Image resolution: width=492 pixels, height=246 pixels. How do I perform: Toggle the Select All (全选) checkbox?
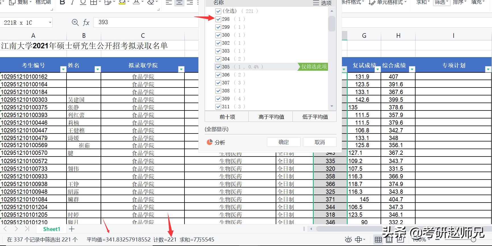pos(218,11)
